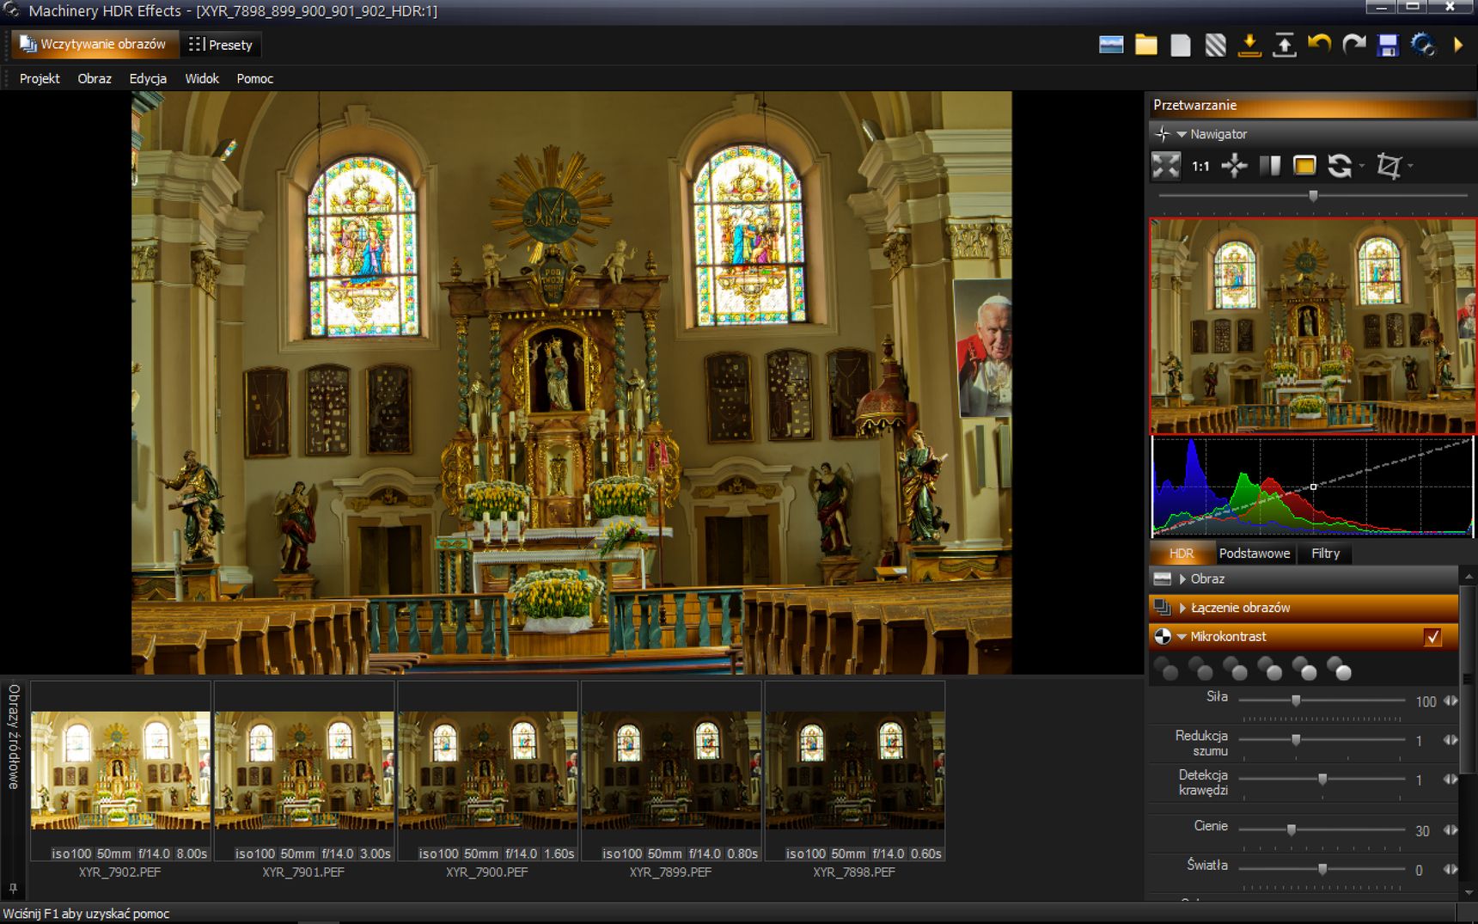Select source thumbnail XYR_7900.PEF

coord(487,771)
